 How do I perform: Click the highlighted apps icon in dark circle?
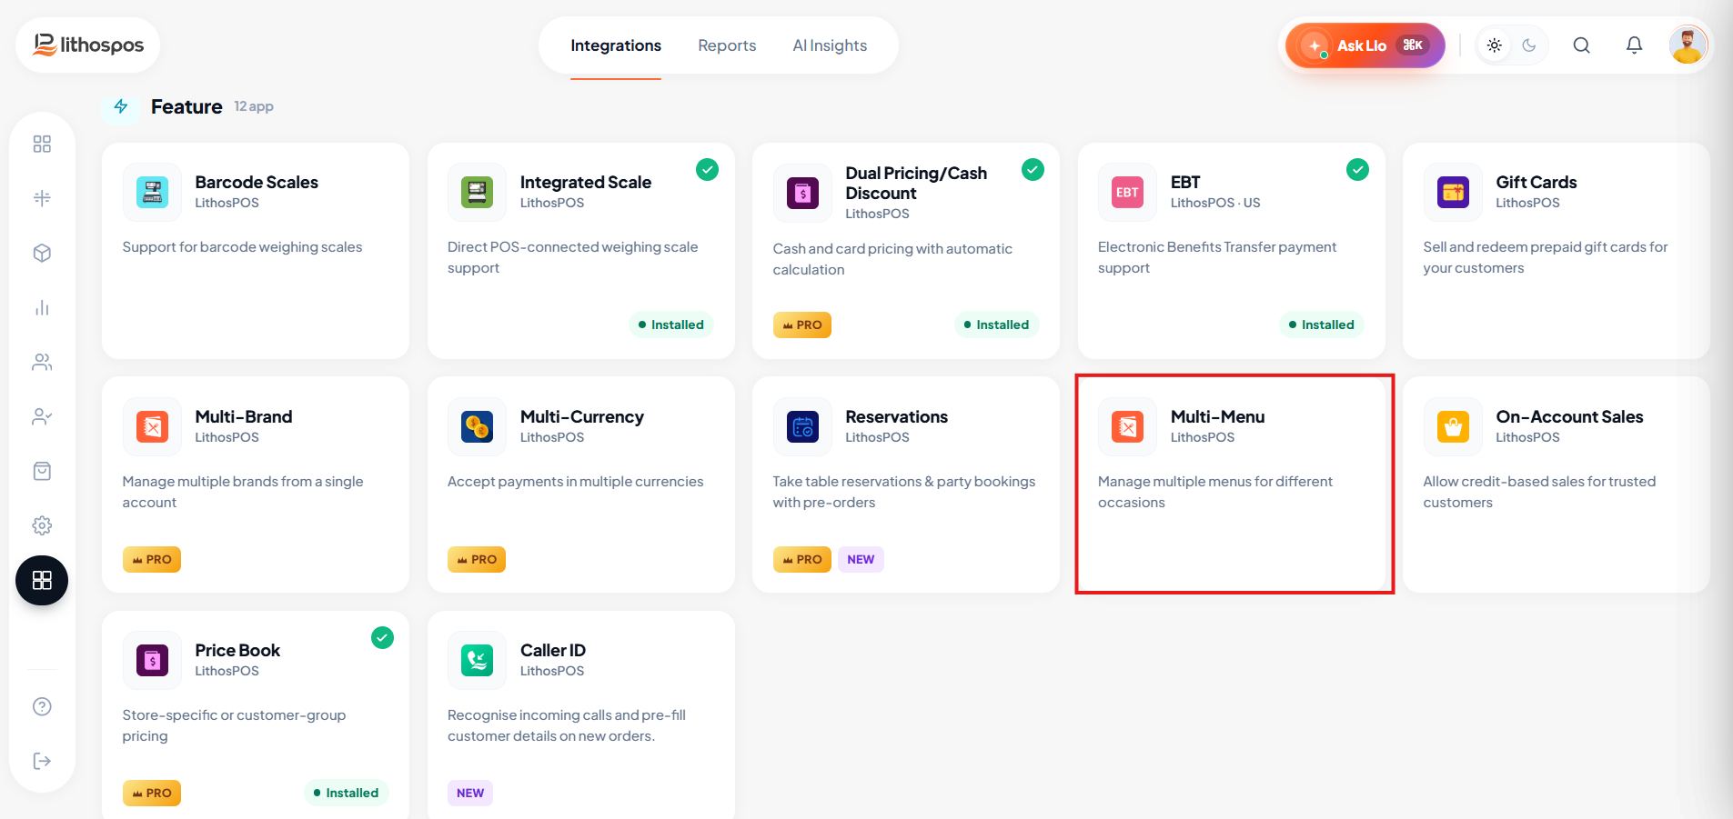[x=42, y=580]
